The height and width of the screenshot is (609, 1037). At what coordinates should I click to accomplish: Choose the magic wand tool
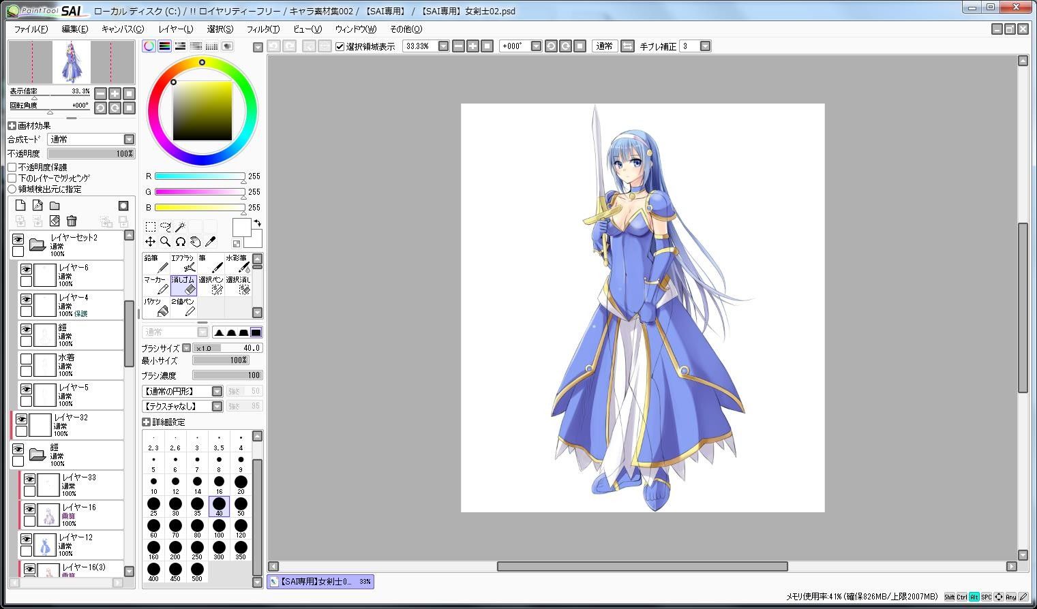[x=181, y=226]
